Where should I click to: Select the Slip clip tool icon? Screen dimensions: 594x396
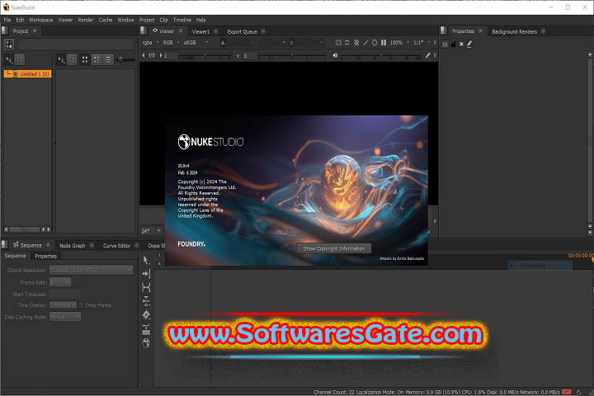(x=146, y=287)
